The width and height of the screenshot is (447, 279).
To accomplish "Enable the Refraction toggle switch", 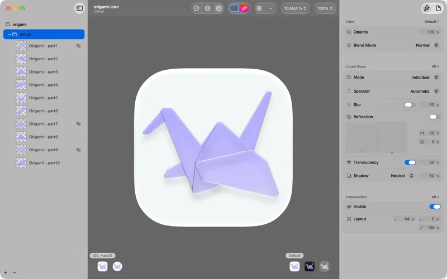I will click(435, 117).
